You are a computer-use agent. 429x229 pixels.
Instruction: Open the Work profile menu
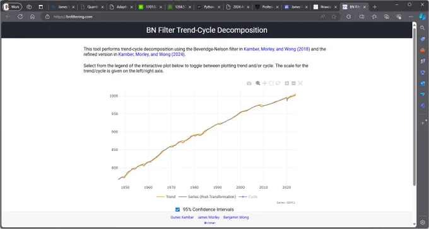pos(13,7)
